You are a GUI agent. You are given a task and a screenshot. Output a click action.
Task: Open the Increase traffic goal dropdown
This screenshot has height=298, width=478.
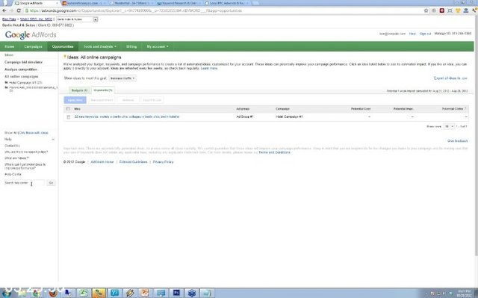click(x=122, y=78)
